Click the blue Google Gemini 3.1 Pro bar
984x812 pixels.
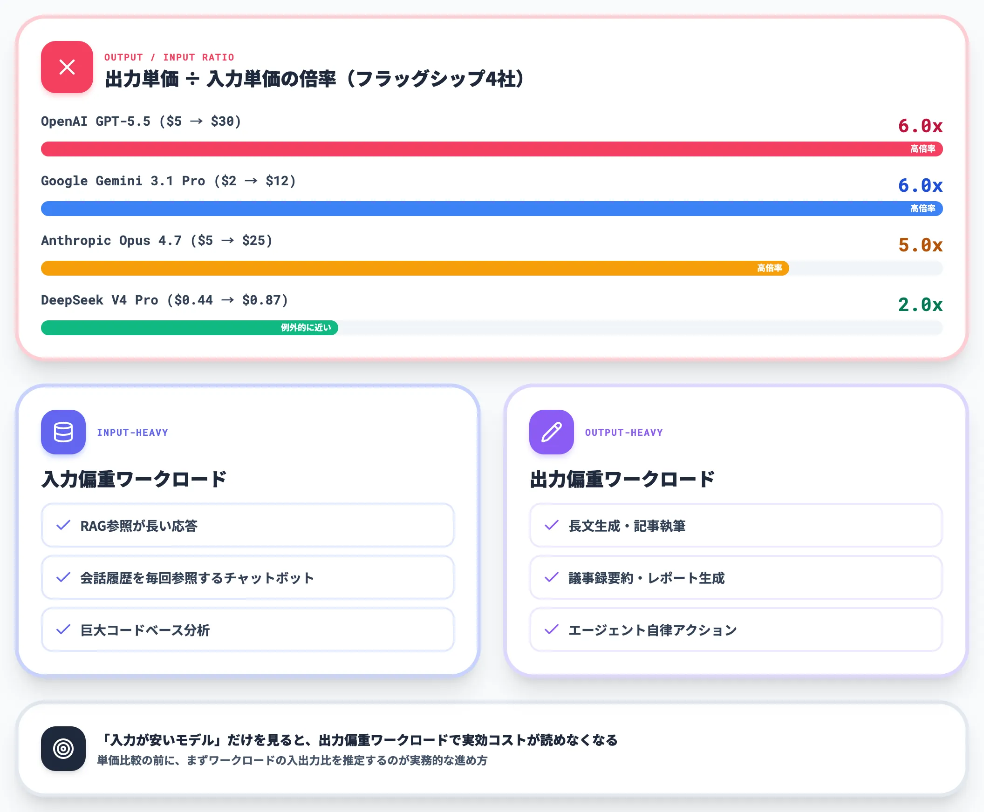(492, 209)
